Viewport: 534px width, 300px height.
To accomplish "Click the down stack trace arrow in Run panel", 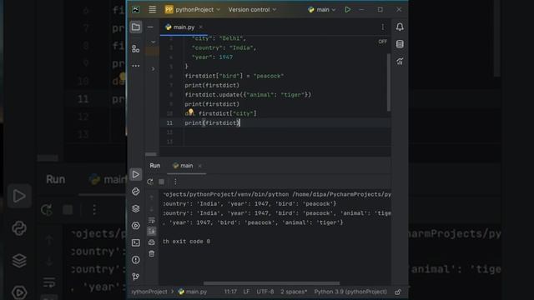I will 152,209.
